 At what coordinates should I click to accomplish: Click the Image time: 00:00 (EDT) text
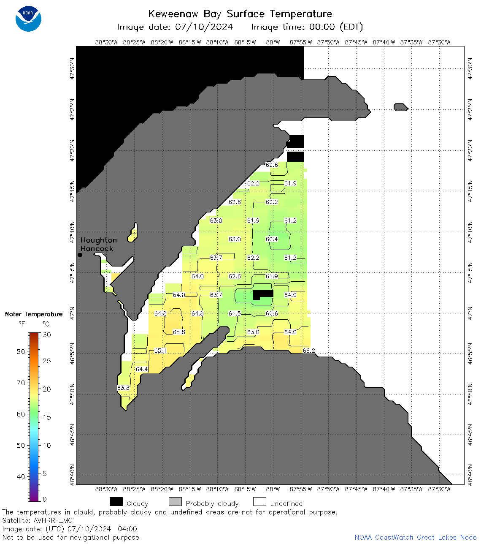[307, 27]
